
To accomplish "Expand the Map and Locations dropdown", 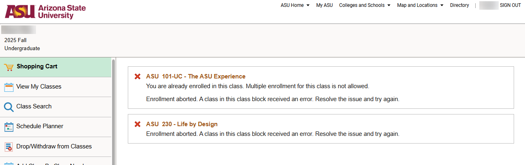I will pos(420,5).
